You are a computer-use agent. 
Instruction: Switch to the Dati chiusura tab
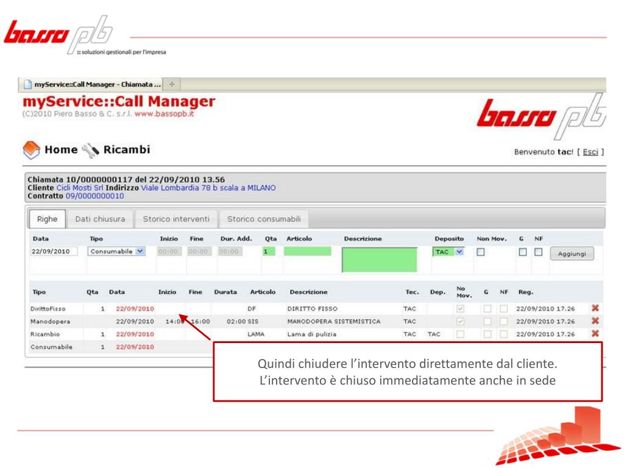click(x=100, y=219)
